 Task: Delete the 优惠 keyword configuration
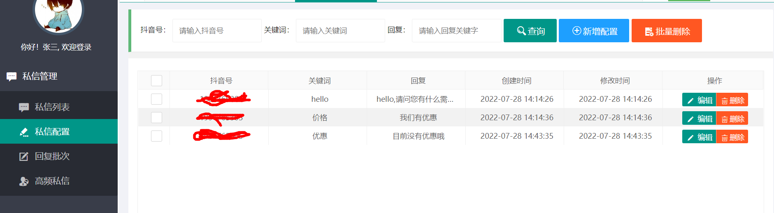point(732,137)
